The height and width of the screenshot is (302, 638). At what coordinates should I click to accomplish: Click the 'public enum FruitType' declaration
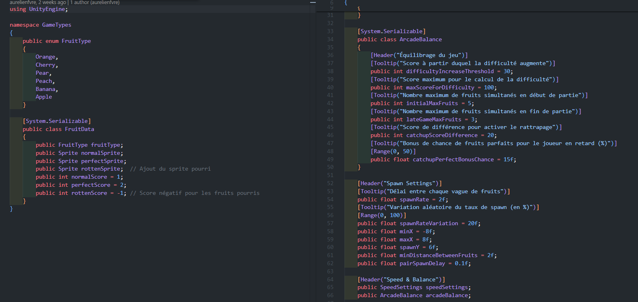click(57, 41)
